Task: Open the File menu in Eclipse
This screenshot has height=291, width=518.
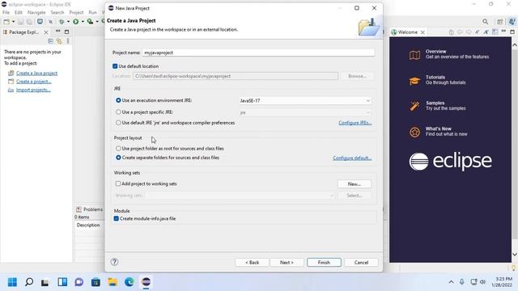Action: click(x=6, y=13)
